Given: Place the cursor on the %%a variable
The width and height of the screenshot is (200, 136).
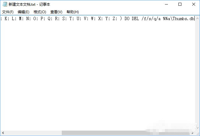Looking at the screenshot, I should click(166, 19).
